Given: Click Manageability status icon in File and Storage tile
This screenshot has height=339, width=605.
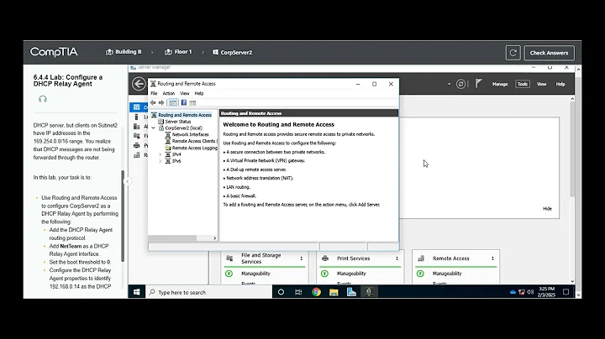Looking at the screenshot, I should coord(229,273).
